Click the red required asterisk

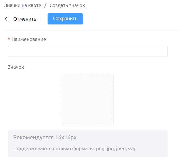point(9,39)
